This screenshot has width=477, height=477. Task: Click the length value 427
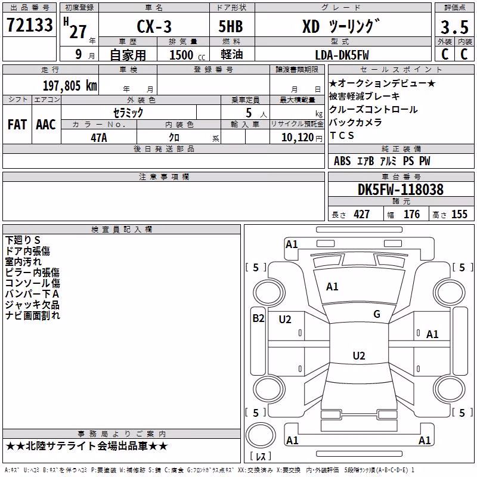[361, 214]
